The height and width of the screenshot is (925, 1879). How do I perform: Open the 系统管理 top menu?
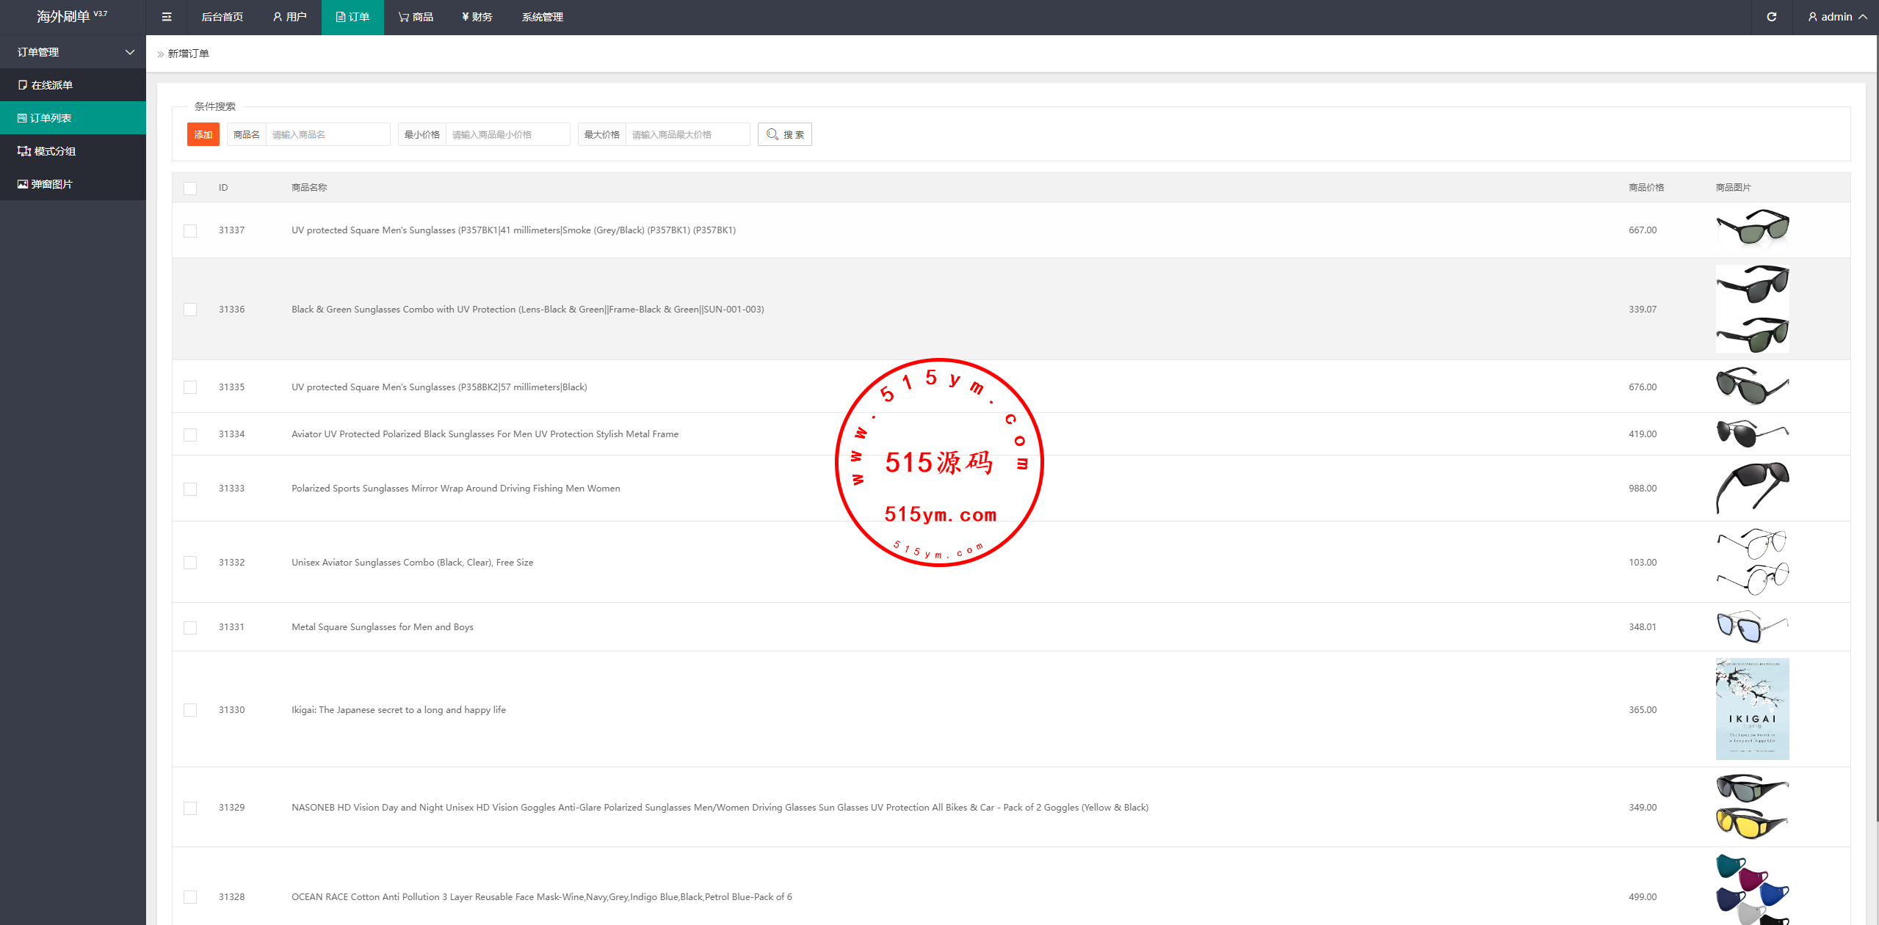coord(542,17)
